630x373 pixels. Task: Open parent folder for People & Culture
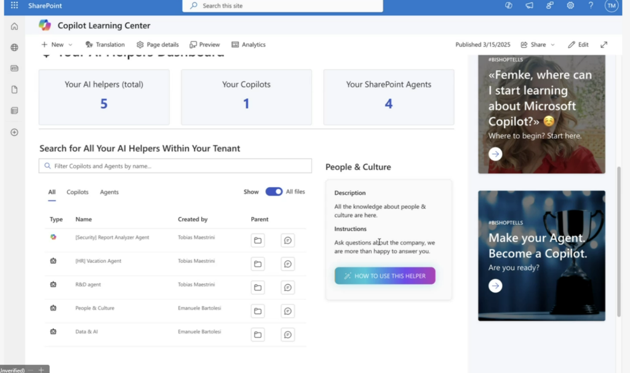258,311
